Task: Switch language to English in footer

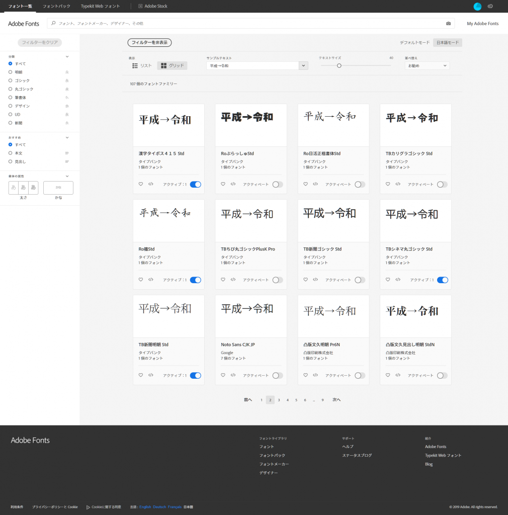Action: (145, 507)
